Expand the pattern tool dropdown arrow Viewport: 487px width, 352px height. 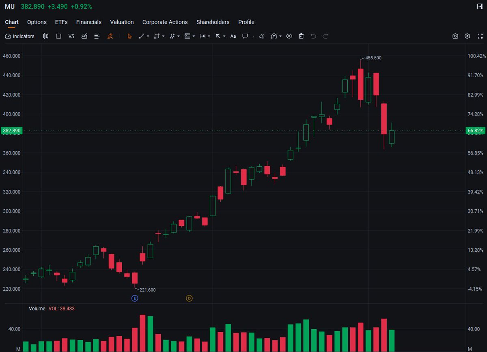[179, 36]
